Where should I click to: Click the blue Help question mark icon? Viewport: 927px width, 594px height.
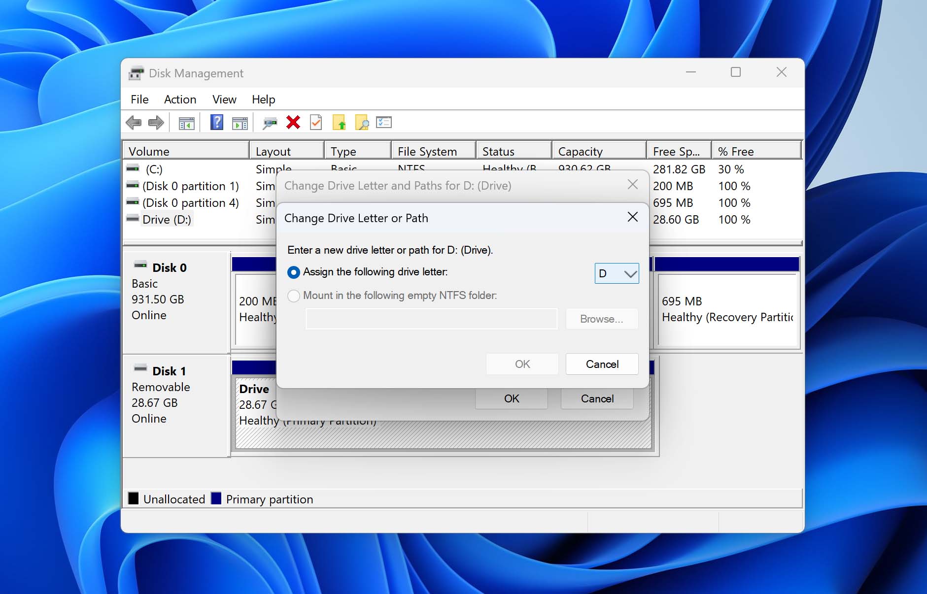click(x=216, y=123)
